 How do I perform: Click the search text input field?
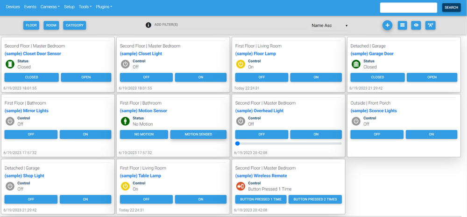tap(408, 7)
